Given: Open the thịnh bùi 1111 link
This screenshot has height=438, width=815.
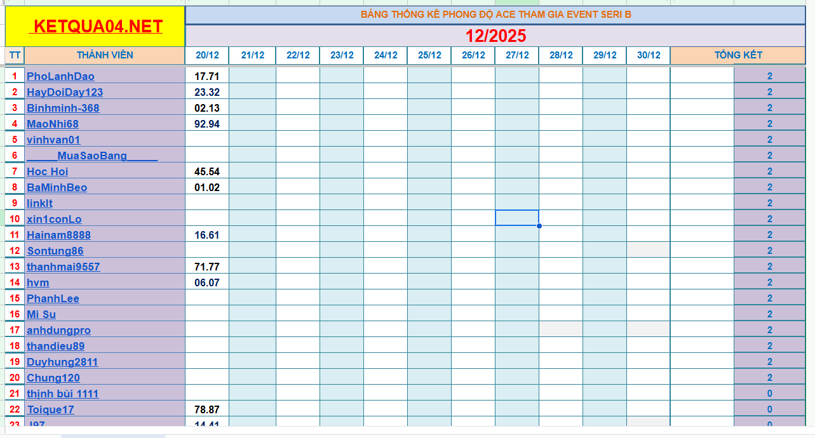Looking at the screenshot, I should pos(62,394).
